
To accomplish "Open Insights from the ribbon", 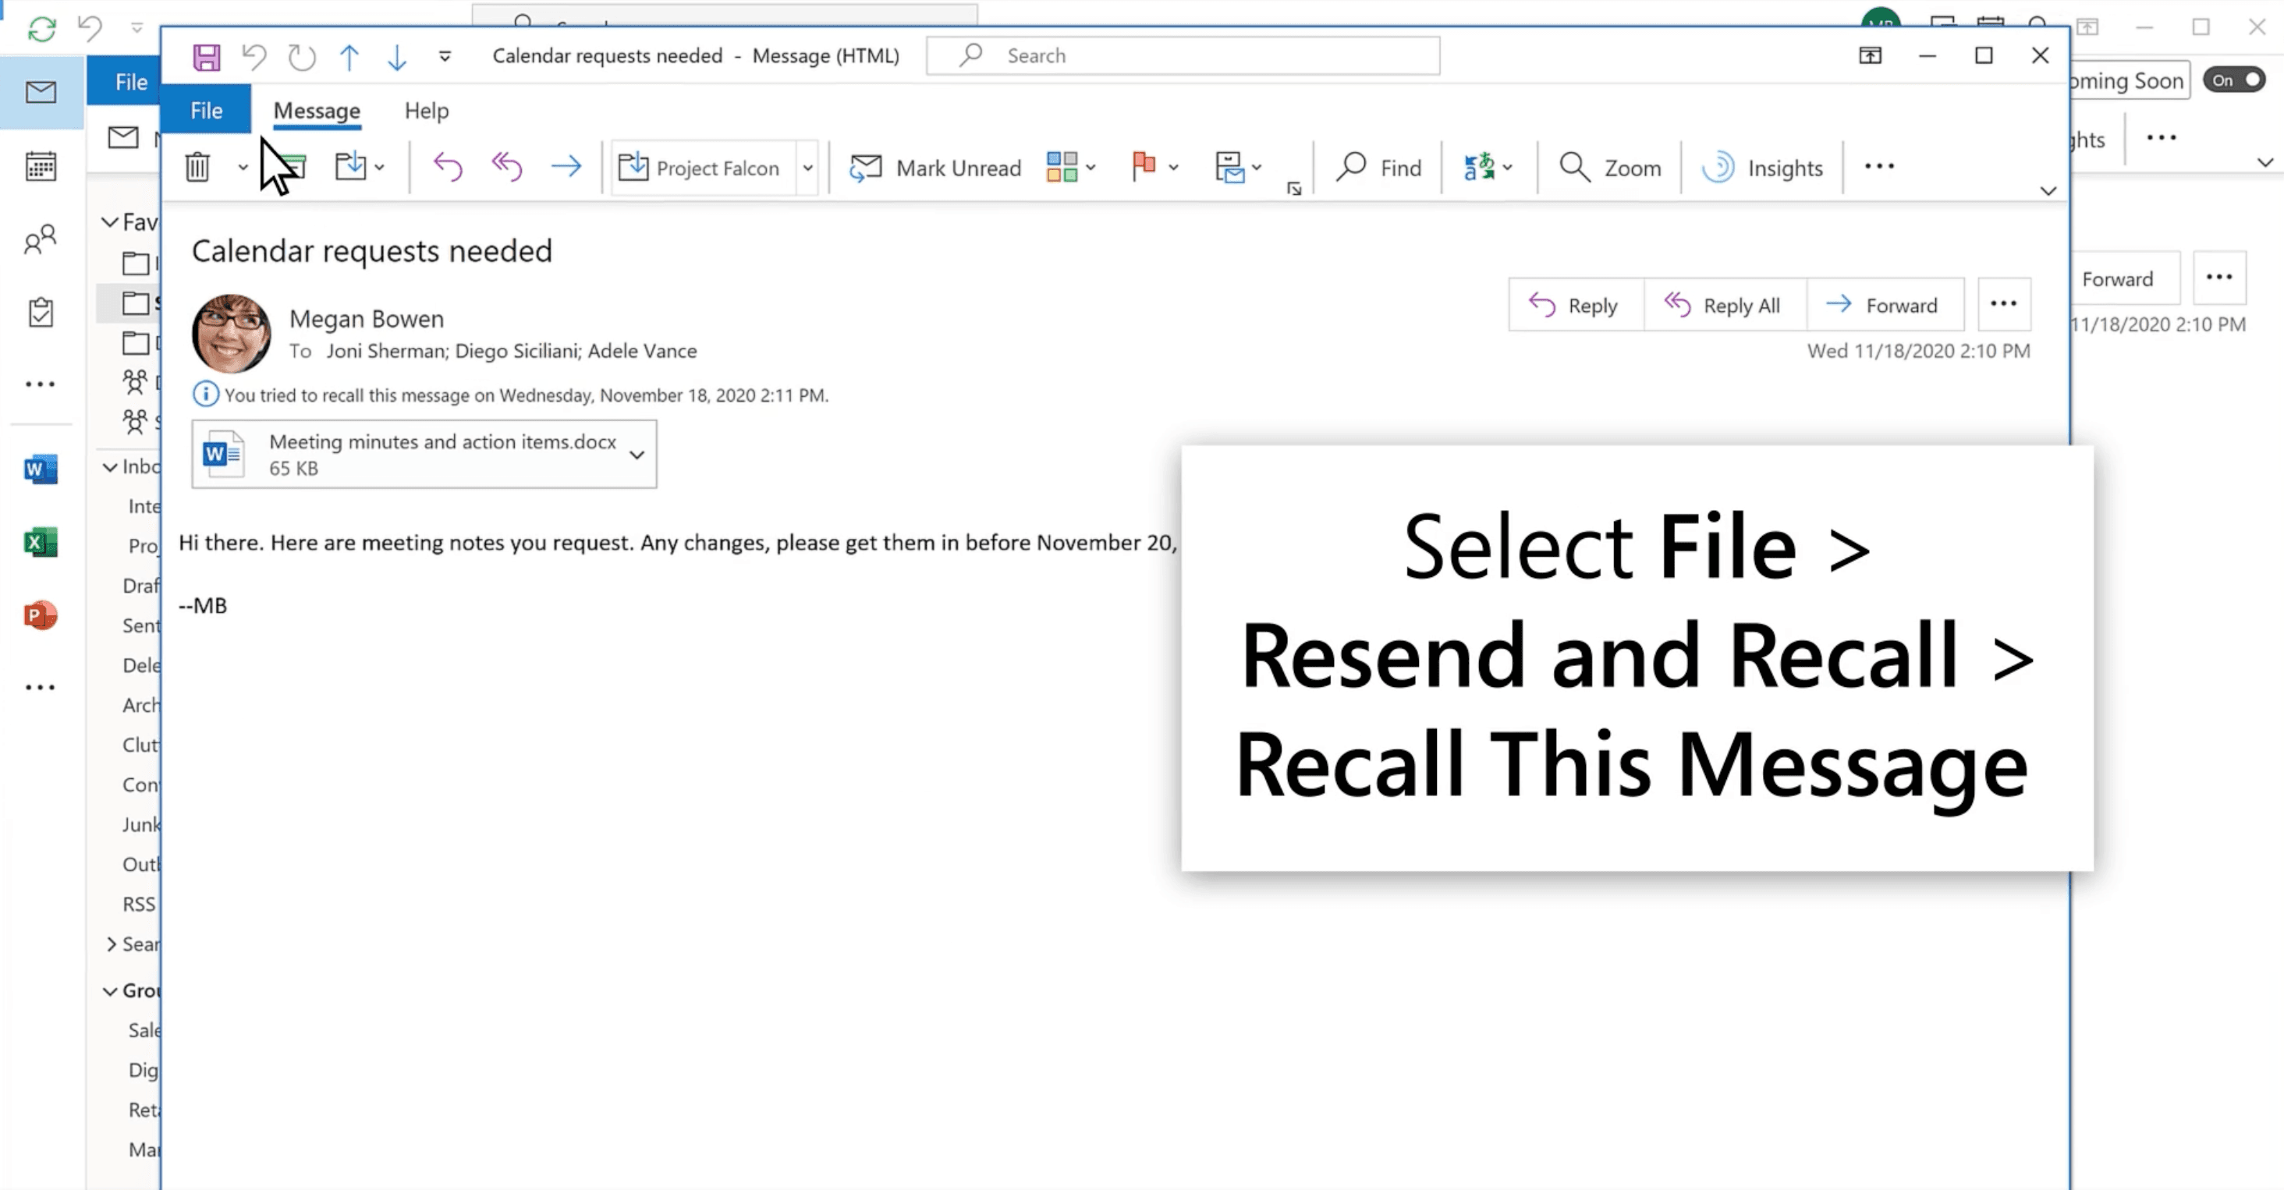I will click(x=1763, y=168).
